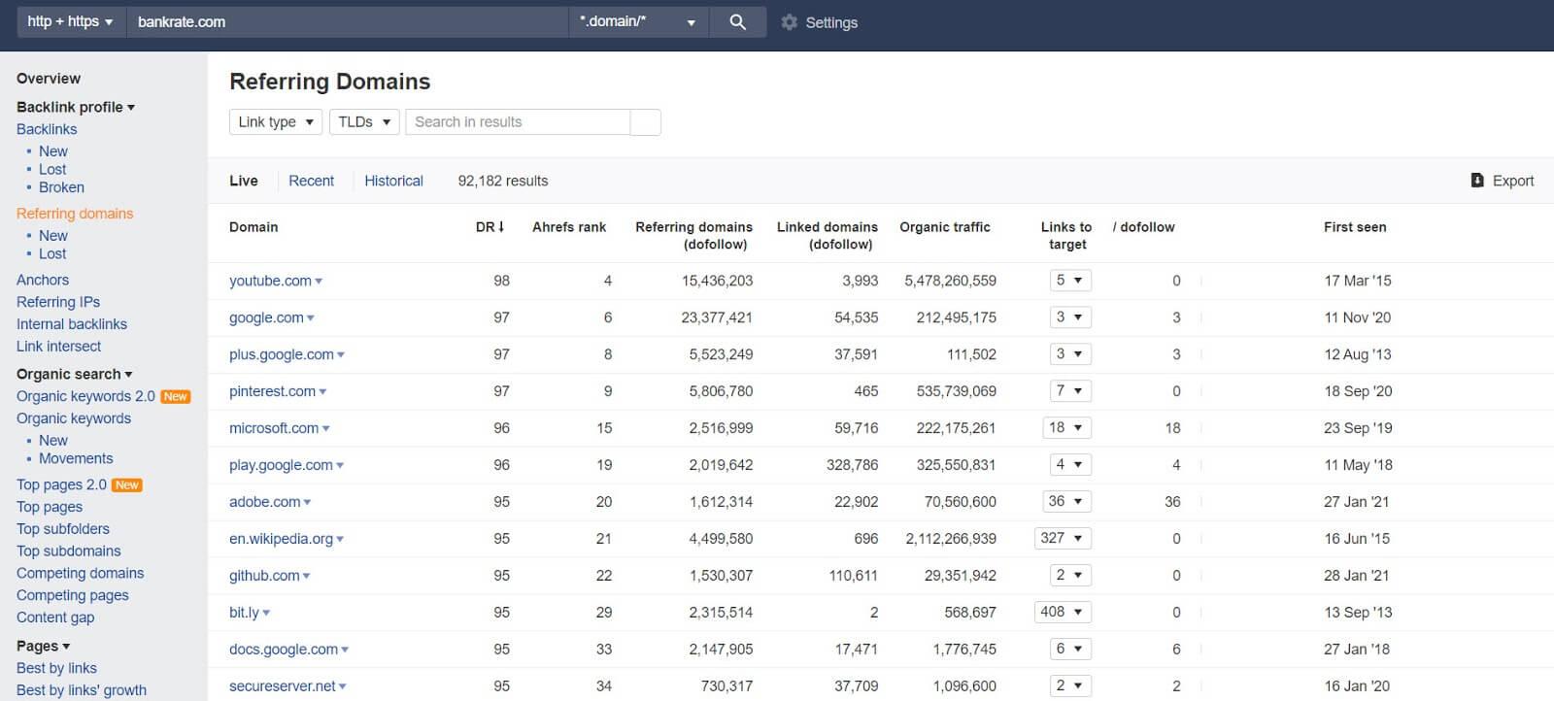Open Competing domains report
This screenshot has height=701, width=1554.
click(x=80, y=573)
